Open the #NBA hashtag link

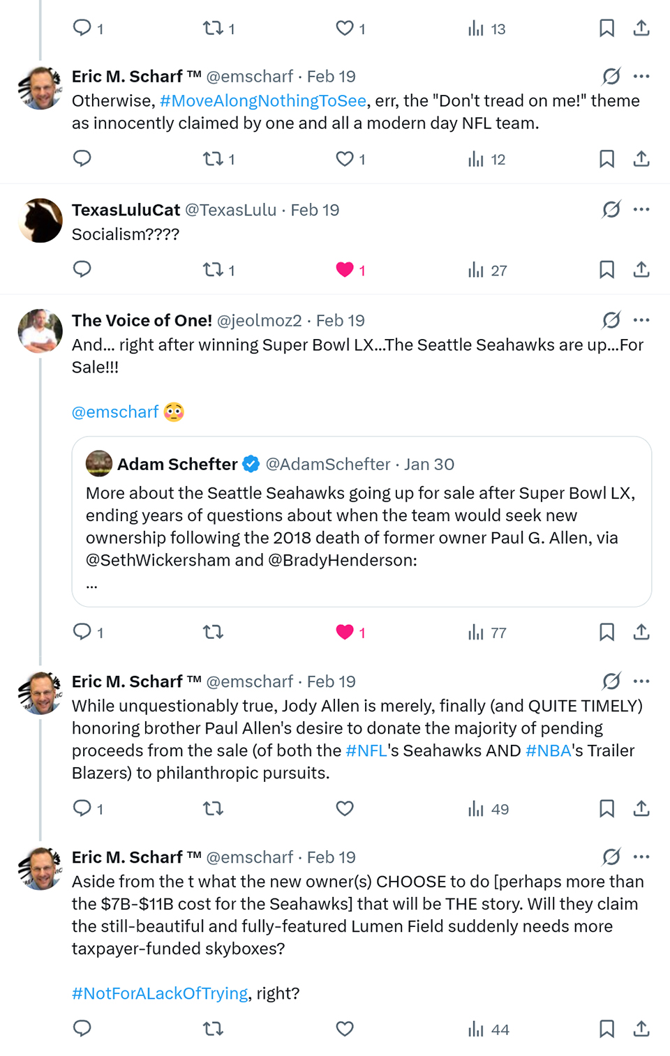click(548, 750)
